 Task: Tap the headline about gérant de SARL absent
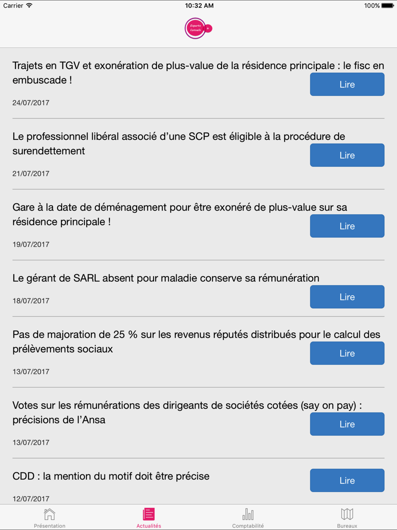[x=166, y=278]
